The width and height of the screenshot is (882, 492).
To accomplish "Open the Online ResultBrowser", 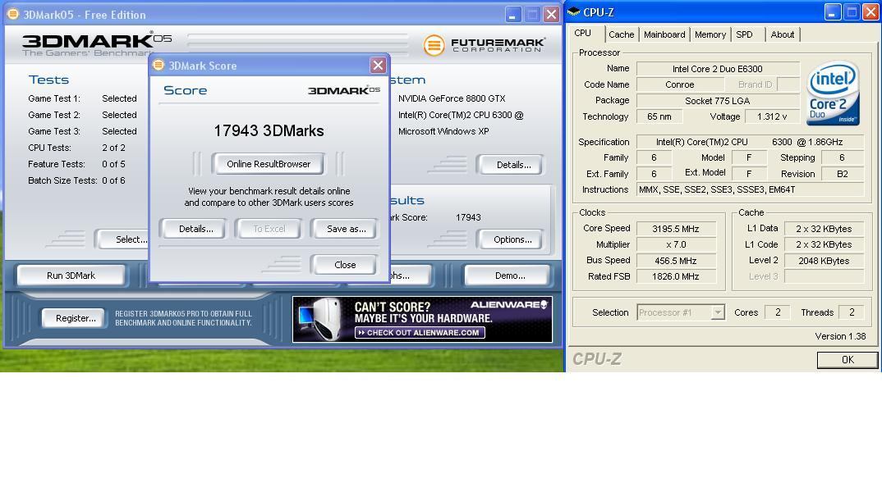I will tap(269, 164).
